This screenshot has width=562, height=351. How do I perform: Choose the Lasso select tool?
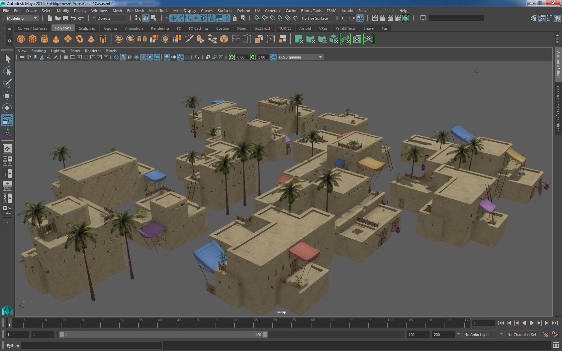click(x=7, y=71)
